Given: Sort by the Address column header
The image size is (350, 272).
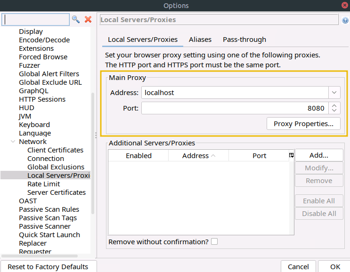Looking at the screenshot, I should tap(198, 156).
